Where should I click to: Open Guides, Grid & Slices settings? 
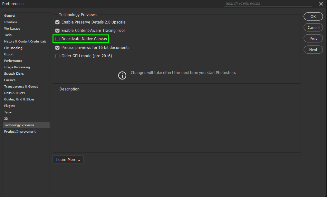point(18,99)
